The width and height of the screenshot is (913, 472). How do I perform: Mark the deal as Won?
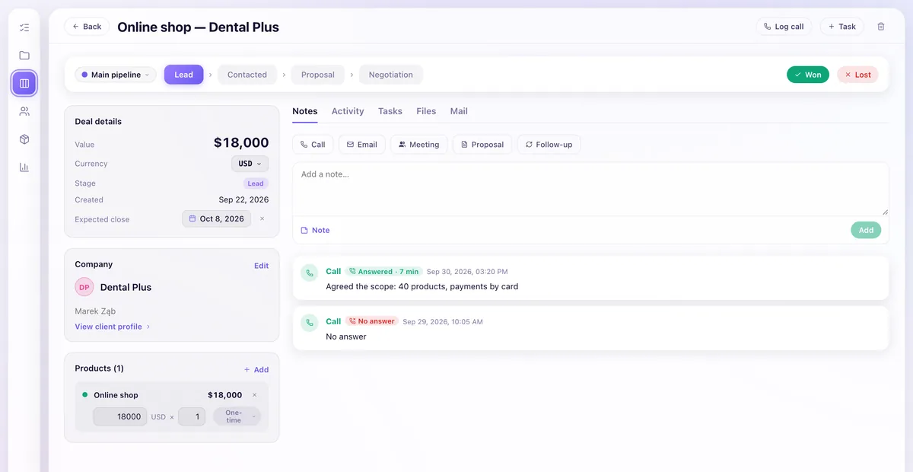[x=808, y=75]
